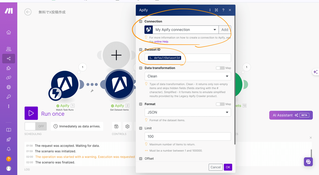The height and width of the screenshot is (175, 319).
Task: Open AI Assistant beta button
Action: click(x=291, y=115)
